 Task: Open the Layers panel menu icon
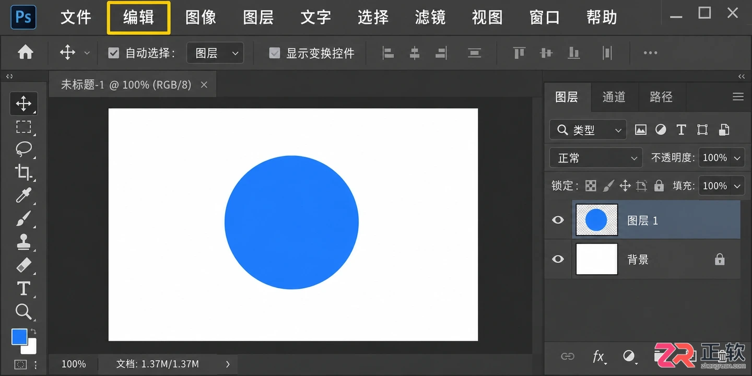pyautogui.click(x=738, y=97)
